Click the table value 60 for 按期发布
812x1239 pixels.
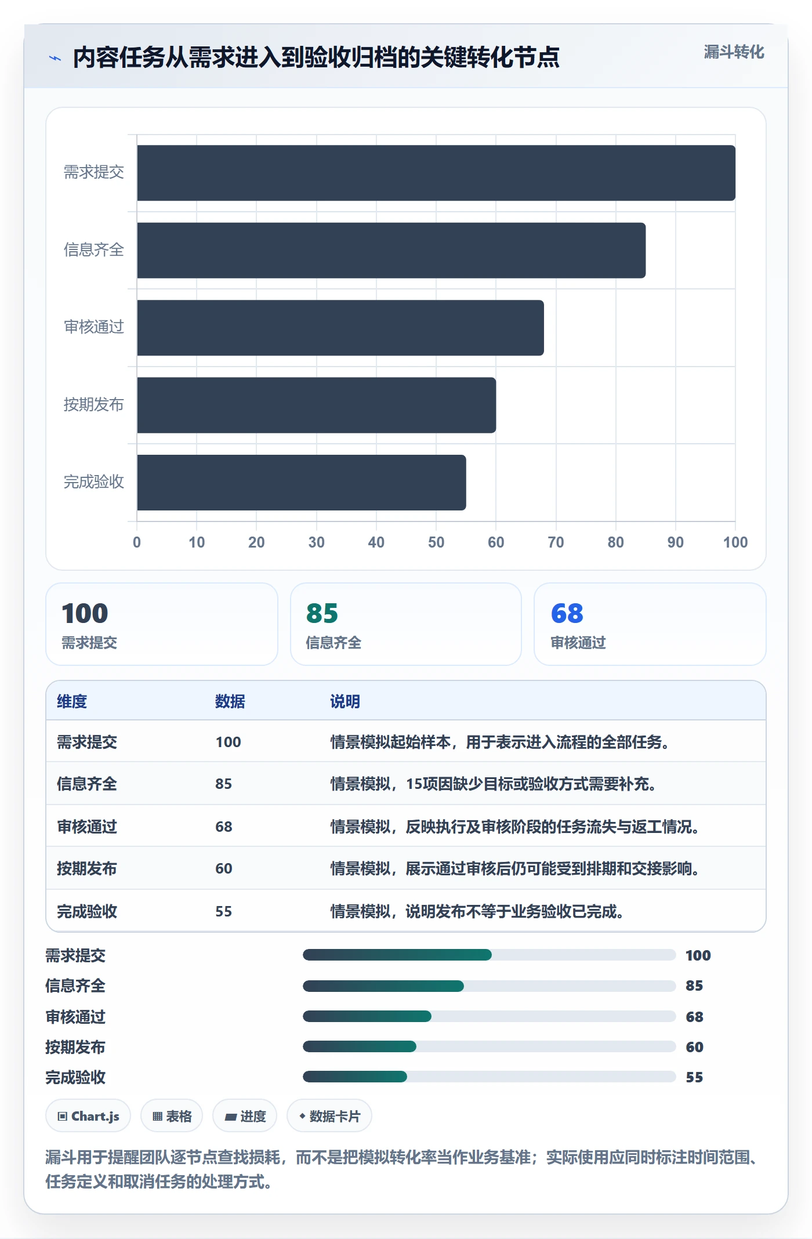click(x=224, y=868)
